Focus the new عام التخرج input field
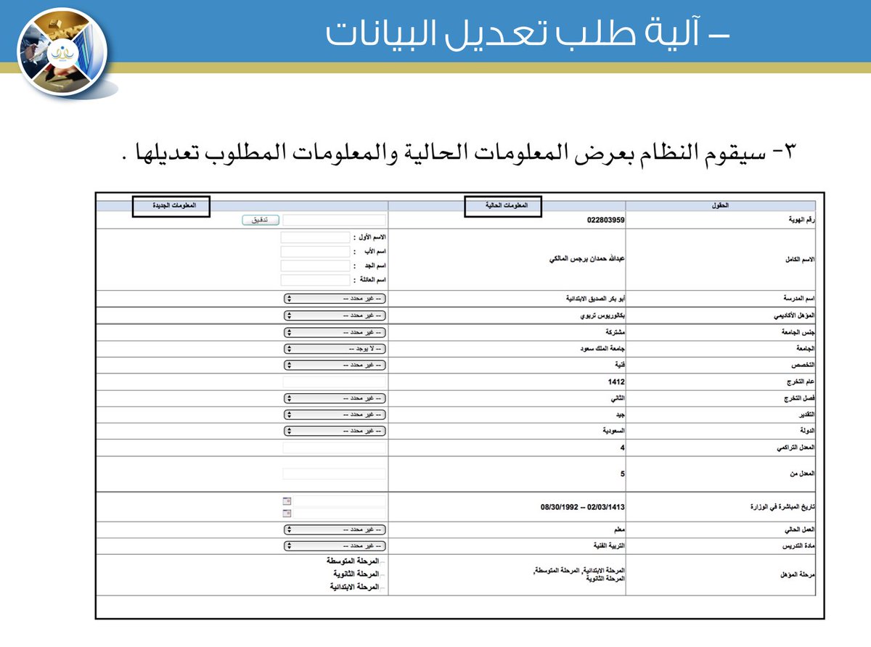Image resolution: width=871 pixels, height=647 pixels. (334, 381)
